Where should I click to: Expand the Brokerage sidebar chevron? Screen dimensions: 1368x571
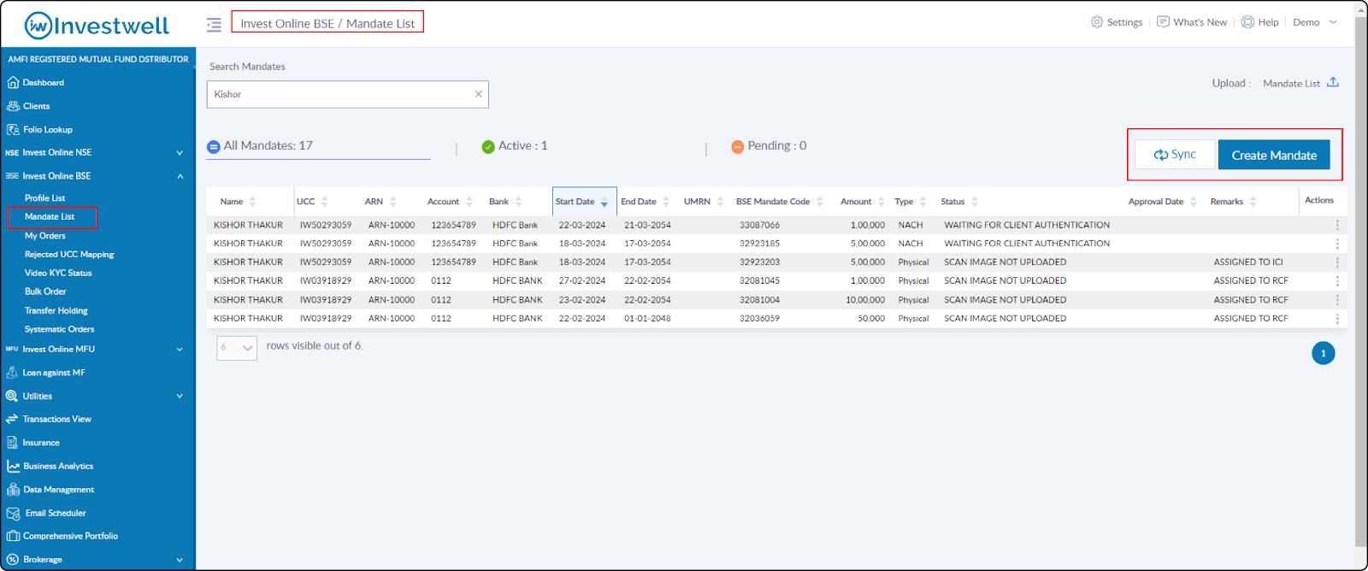[x=180, y=560]
